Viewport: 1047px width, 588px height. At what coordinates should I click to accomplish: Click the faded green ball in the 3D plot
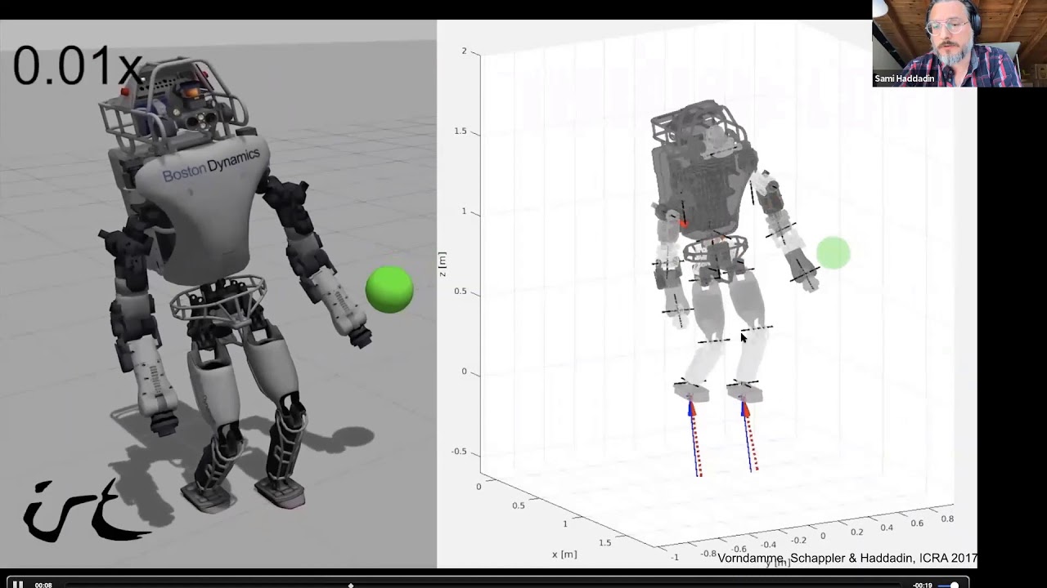point(834,253)
